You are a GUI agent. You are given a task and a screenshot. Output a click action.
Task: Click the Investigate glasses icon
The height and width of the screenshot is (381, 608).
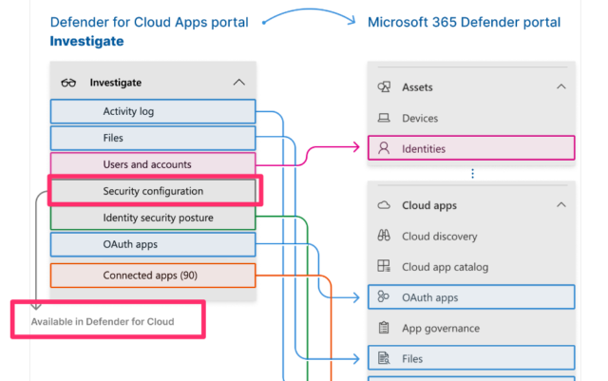[x=68, y=83]
